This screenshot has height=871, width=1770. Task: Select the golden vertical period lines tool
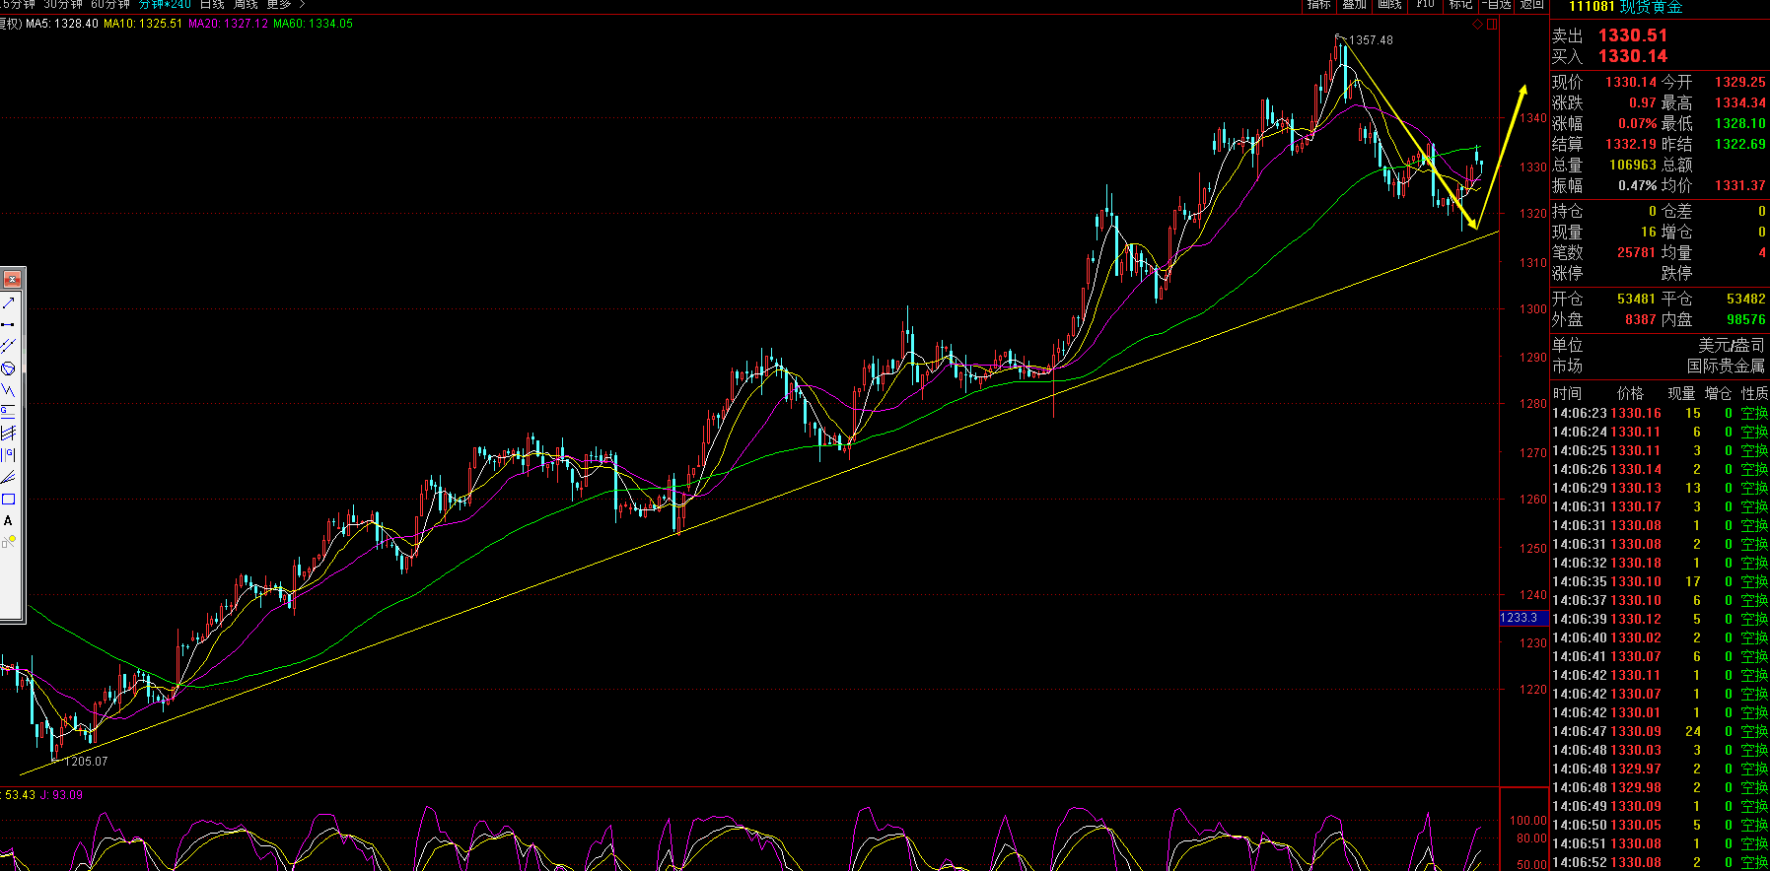point(9,455)
